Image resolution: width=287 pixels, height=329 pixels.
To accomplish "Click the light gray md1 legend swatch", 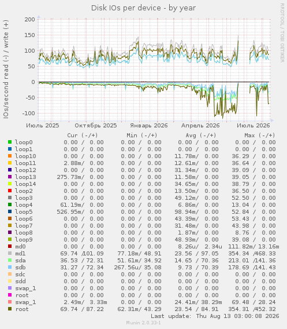I will (10, 253).
